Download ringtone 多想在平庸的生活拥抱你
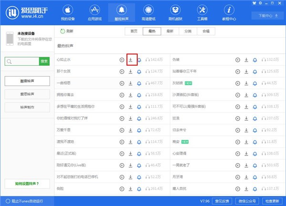The width and height of the screenshot is (286, 206). [x=131, y=106]
